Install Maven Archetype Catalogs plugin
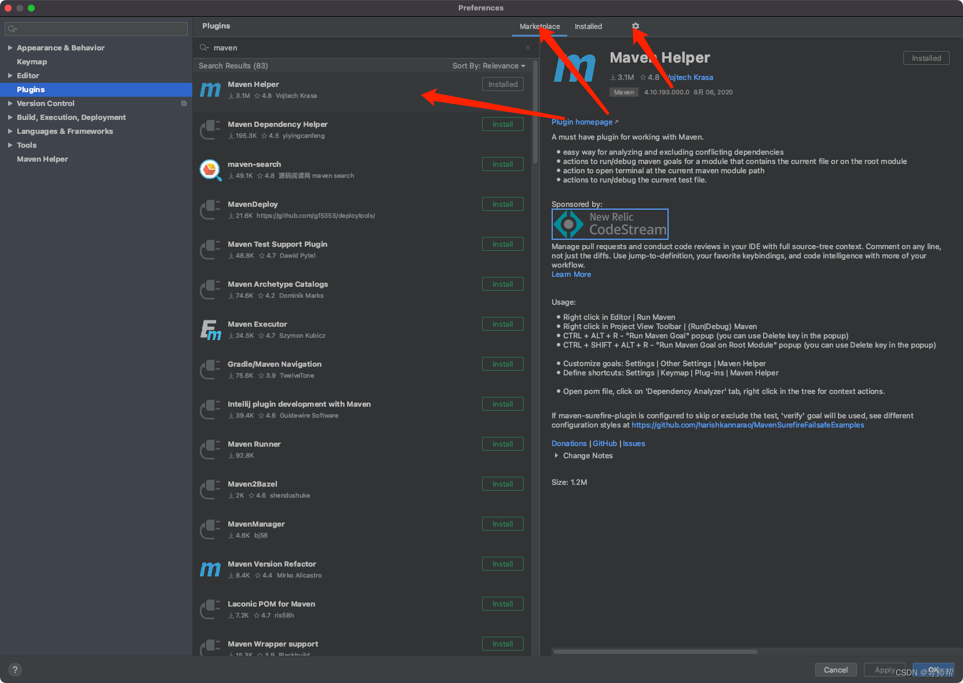963x683 pixels. coord(502,284)
